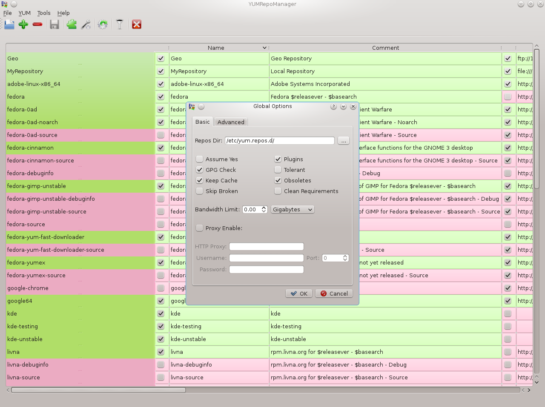The height and width of the screenshot is (407, 545).
Task: Open the YUM menu
Action: click(x=24, y=13)
